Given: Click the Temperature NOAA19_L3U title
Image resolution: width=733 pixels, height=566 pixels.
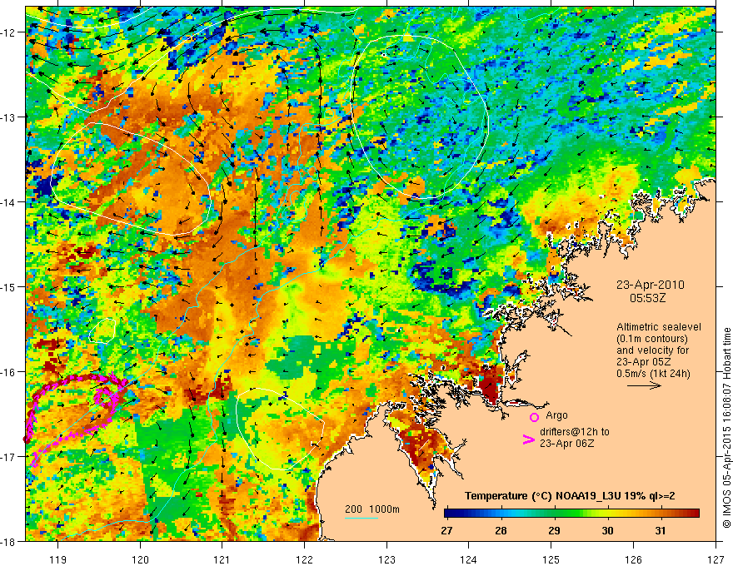Looking at the screenshot, I should click(x=570, y=496).
